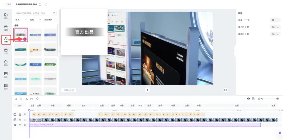Click the search magnifier in style search box
This screenshot has height=140, width=283.
pyautogui.click(x=54, y=13)
